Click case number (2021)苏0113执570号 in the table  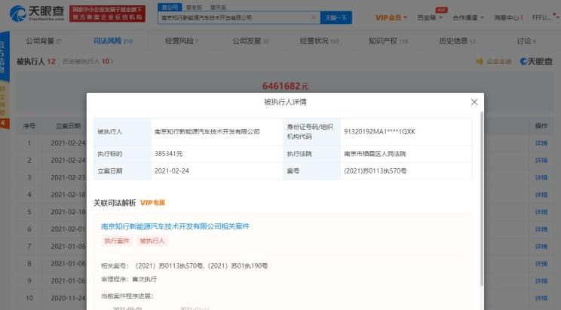(376, 171)
